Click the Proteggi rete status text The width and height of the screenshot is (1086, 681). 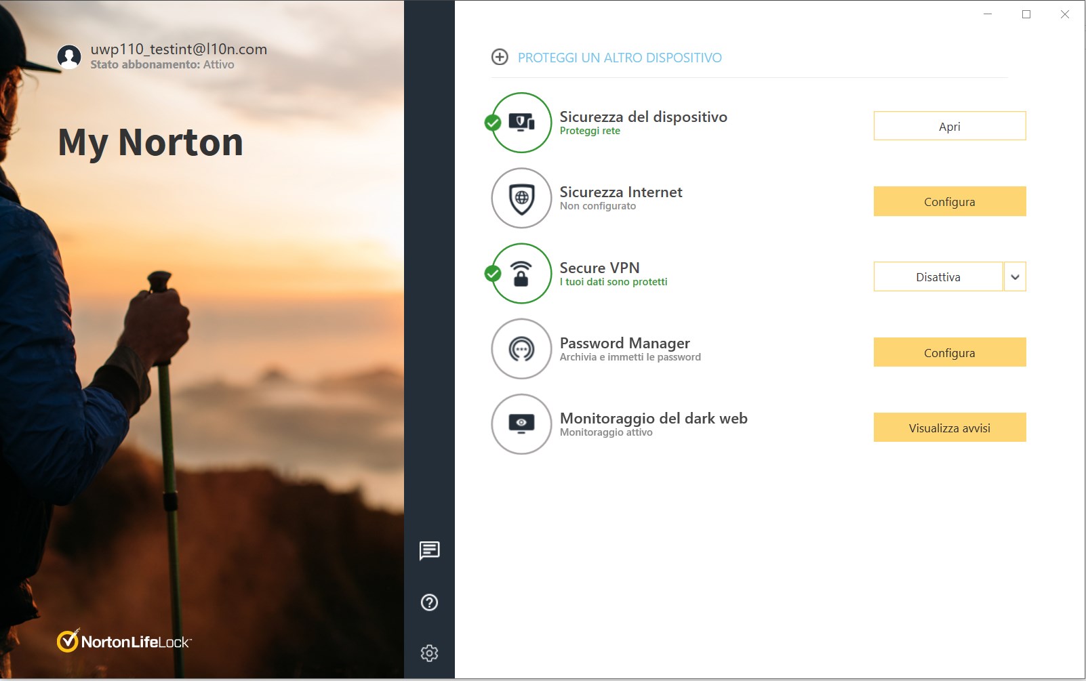click(590, 131)
